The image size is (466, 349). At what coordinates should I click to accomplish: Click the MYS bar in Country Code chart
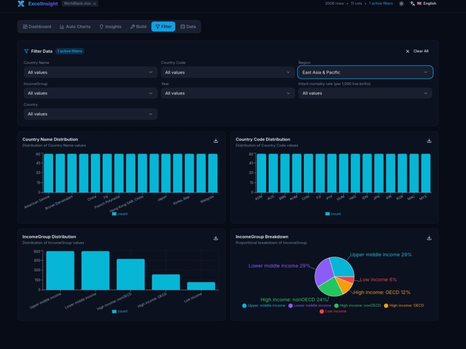426,173
